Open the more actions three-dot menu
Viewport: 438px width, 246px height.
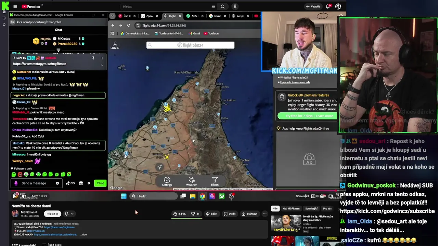[x=265, y=214]
